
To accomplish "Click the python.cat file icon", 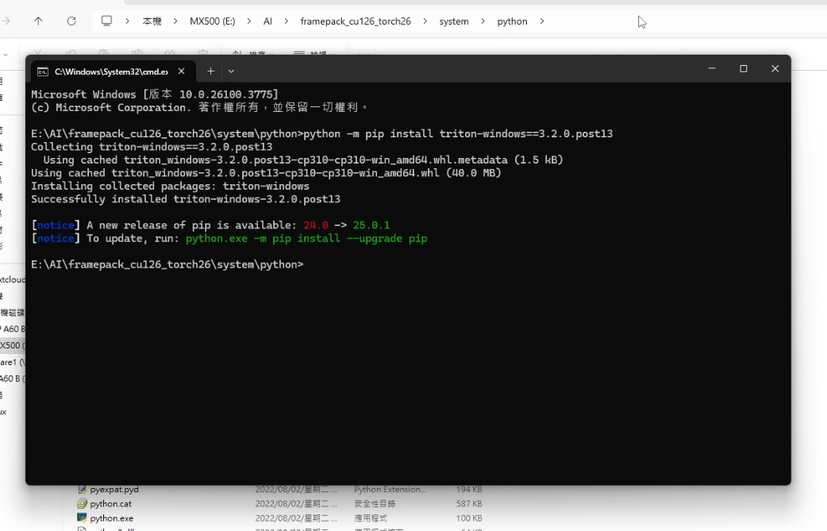I will click(x=83, y=503).
